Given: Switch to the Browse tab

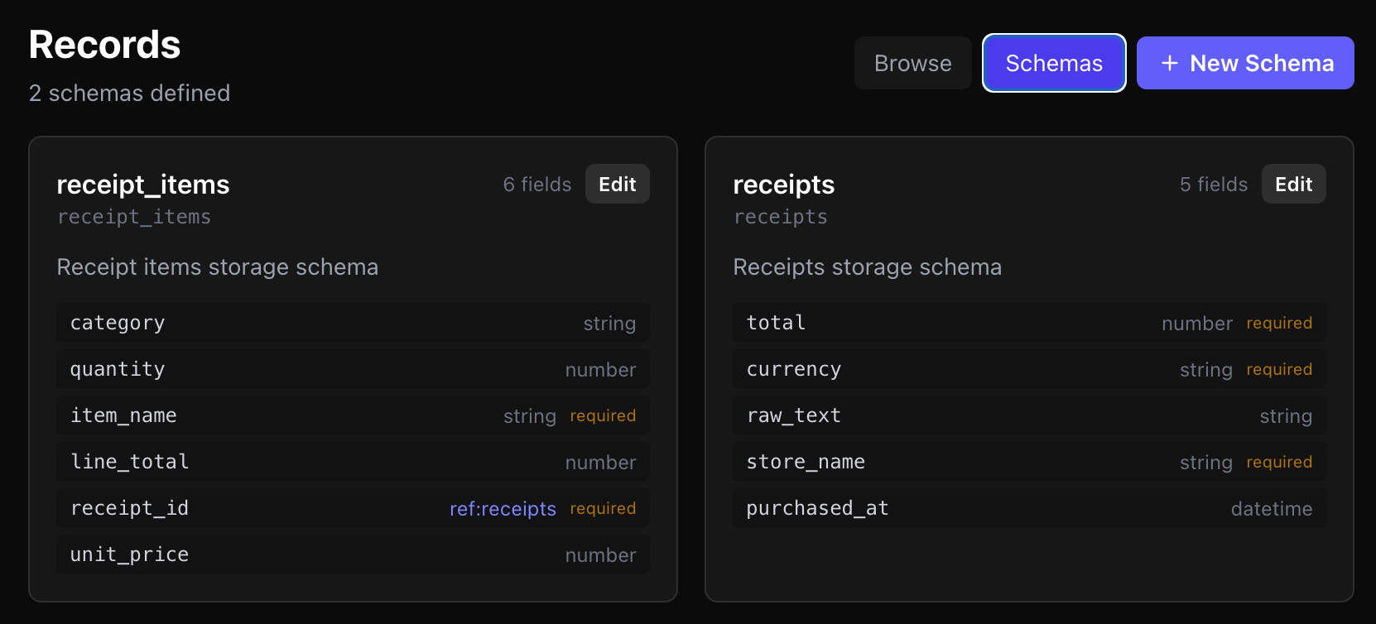Looking at the screenshot, I should click(913, 63).
